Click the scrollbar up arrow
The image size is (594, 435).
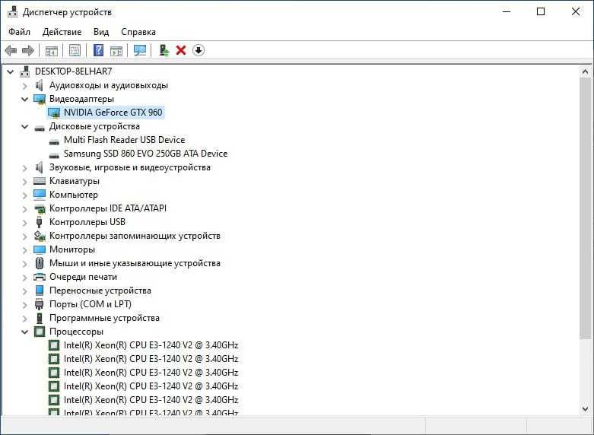tap(585, 71)
